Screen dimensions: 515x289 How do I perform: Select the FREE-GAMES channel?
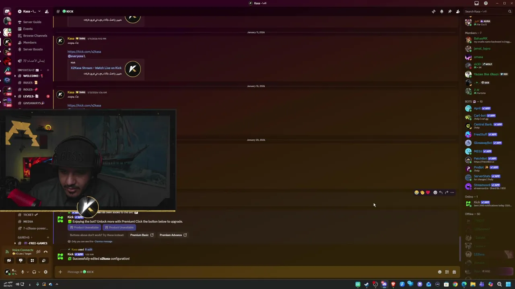[35, 243]
